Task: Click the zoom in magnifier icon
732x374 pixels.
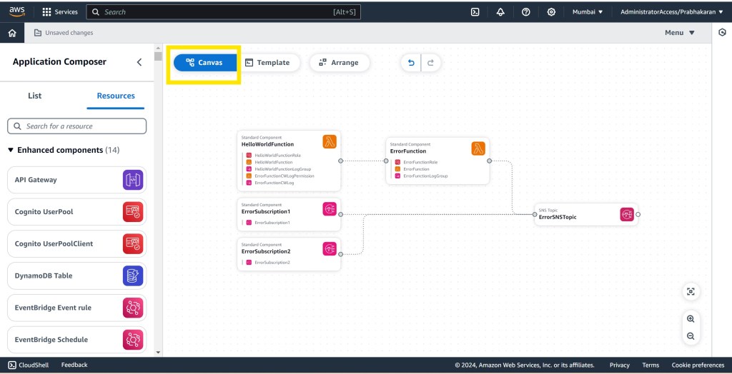Action: pyautogui.click(x=690, y=319)
